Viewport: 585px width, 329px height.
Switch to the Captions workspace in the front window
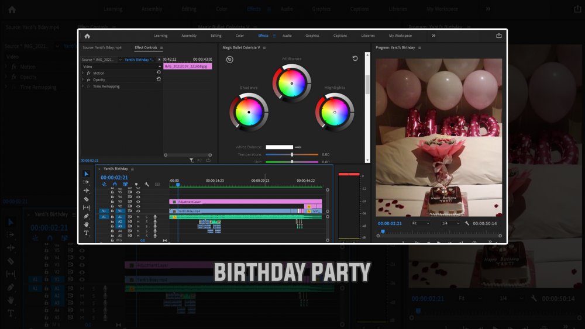coord(340,36)
